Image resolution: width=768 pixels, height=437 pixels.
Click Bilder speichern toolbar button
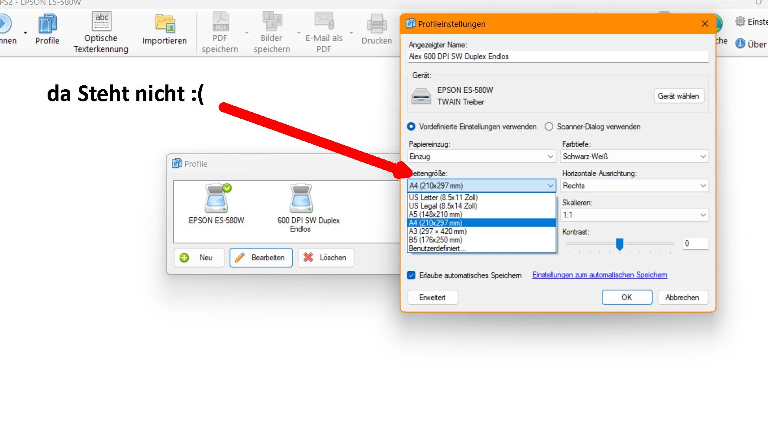(272, 32)
